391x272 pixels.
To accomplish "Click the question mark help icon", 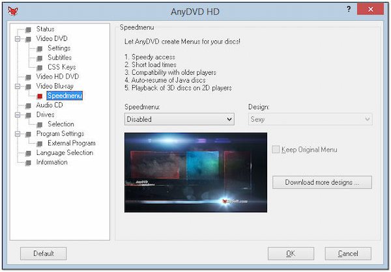I will tap(349, 10).
